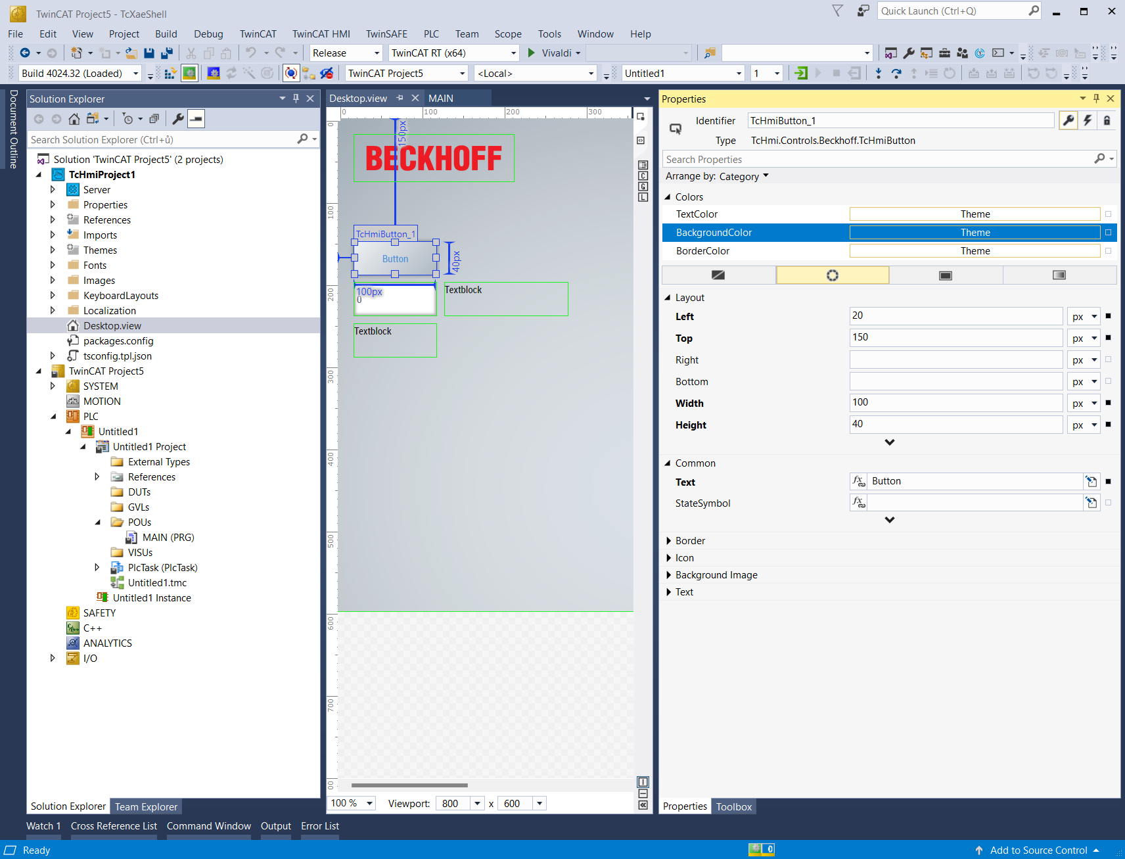
Task: Activate Configuration using the TwinCAT toolbar icon
Action: 170,73
